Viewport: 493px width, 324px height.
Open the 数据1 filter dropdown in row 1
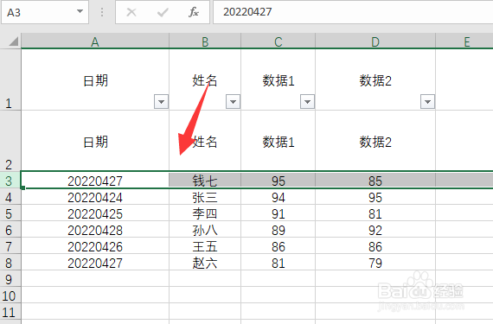308,102
